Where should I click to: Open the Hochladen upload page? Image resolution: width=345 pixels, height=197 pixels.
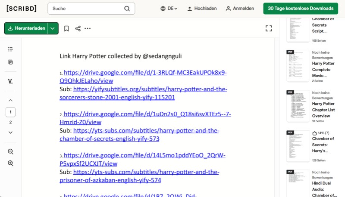pyautogui.click(x=202, y=9)
